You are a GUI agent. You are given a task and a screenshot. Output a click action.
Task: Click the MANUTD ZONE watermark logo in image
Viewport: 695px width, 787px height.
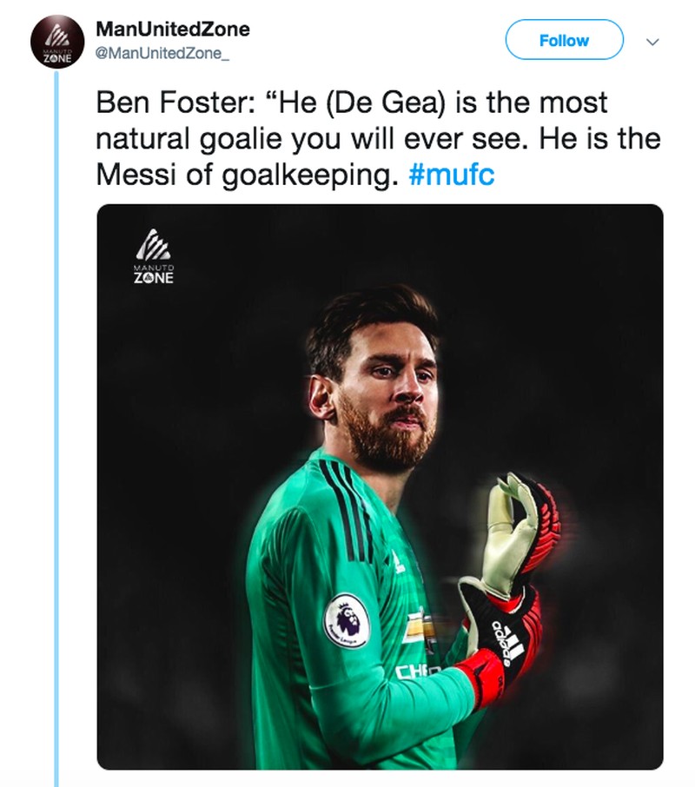point(154,261)
